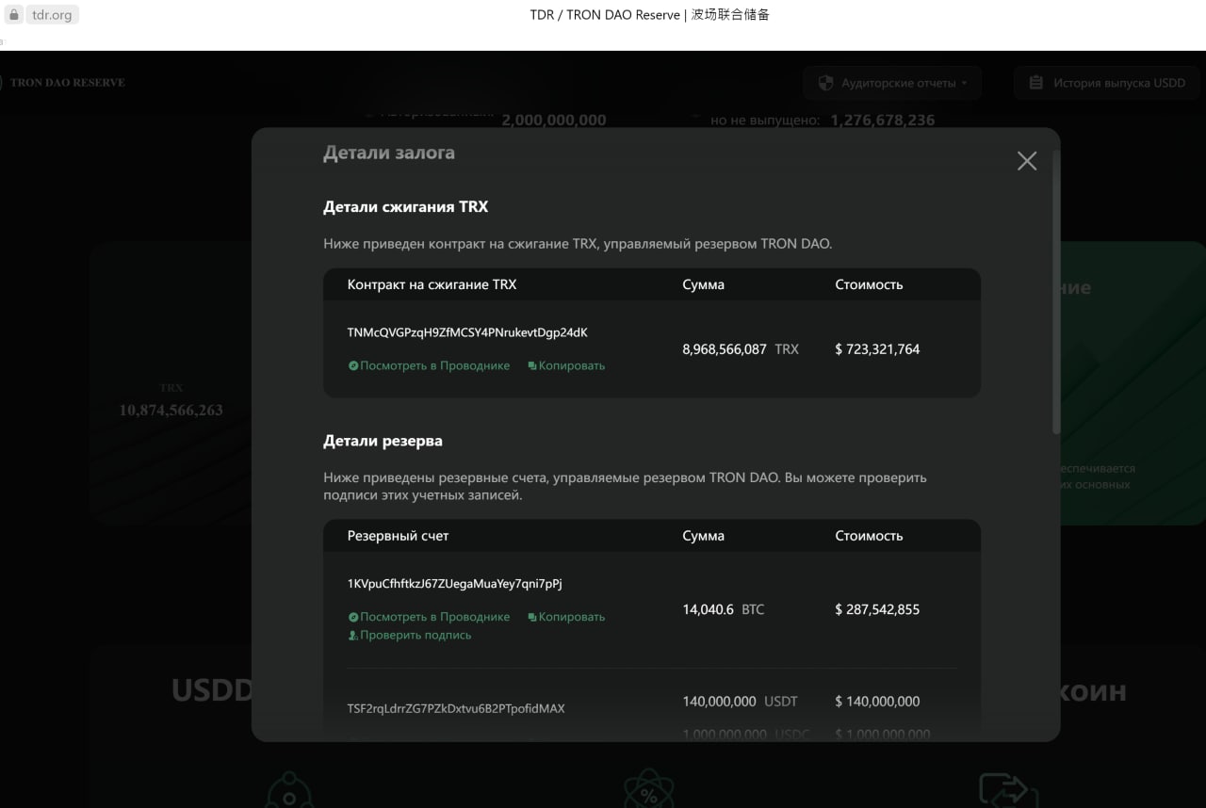
Task: Click the 8,968,566,087 TRX amount
Action: coord(741,349)
